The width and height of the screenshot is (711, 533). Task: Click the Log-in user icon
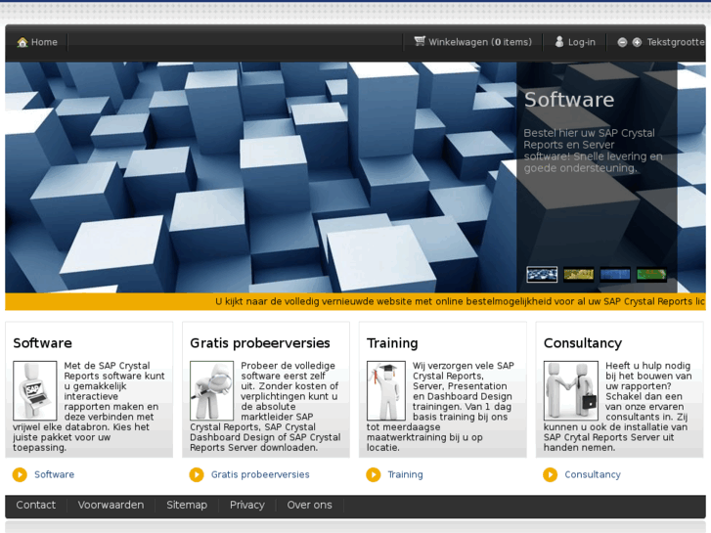coord(559,42)
